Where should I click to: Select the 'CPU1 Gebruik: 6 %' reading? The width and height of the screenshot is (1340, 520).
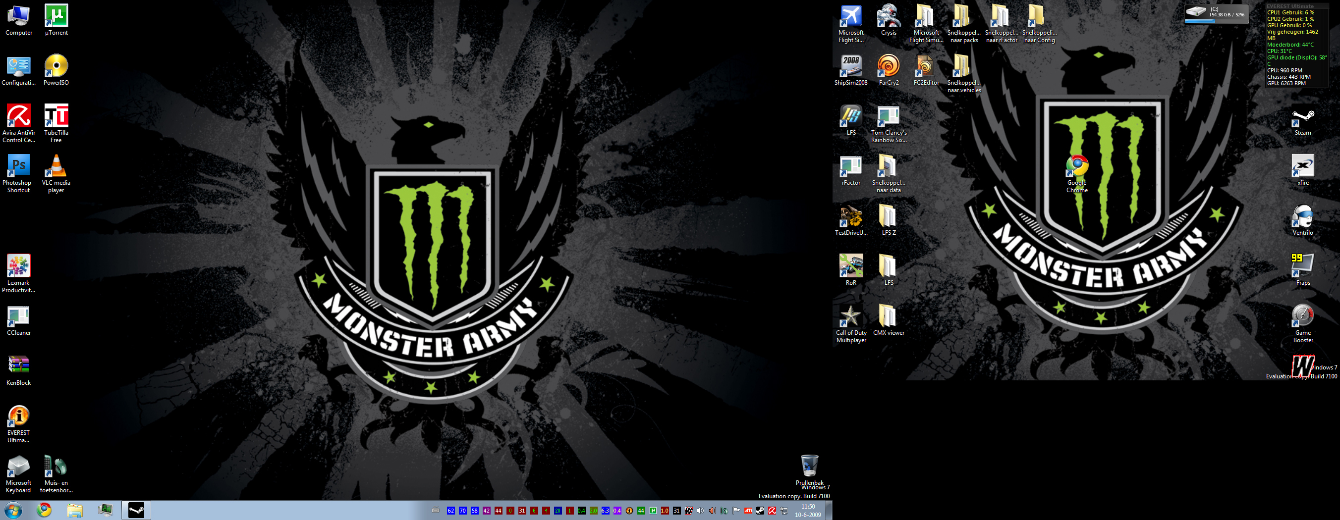[1290, 12]
